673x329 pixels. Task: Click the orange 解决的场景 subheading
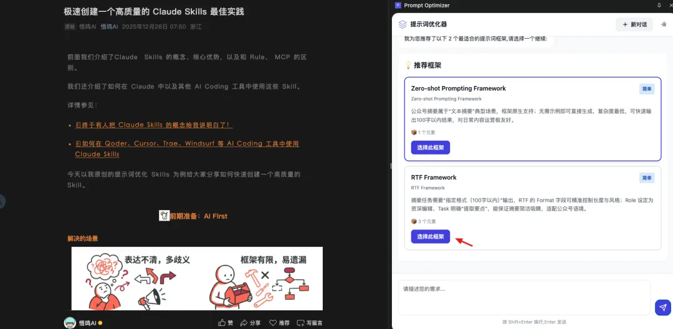pyautogui.click(x=83, y=239)
